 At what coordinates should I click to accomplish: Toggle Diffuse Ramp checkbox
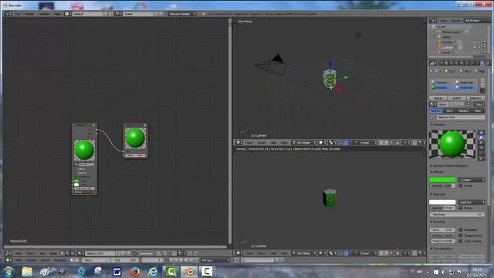click(x=461, y=185)
